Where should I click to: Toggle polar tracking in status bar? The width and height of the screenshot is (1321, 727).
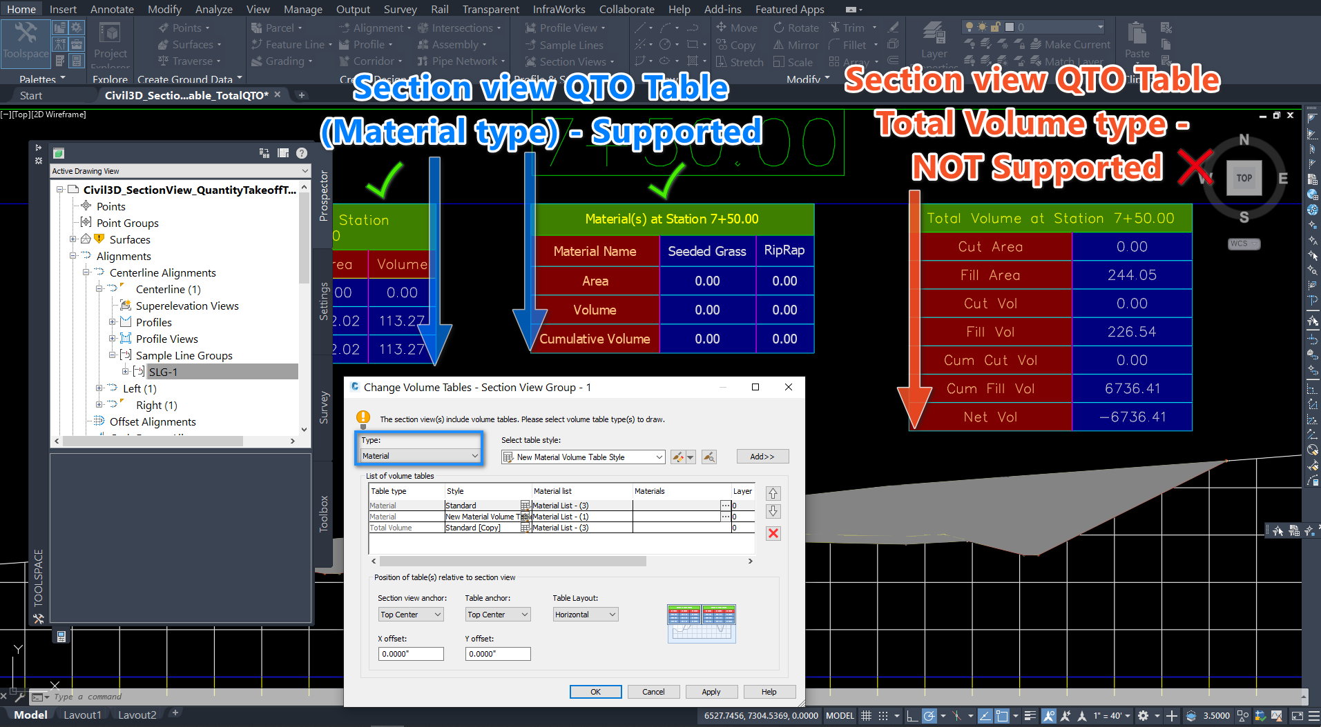click(x=929, y=716)
